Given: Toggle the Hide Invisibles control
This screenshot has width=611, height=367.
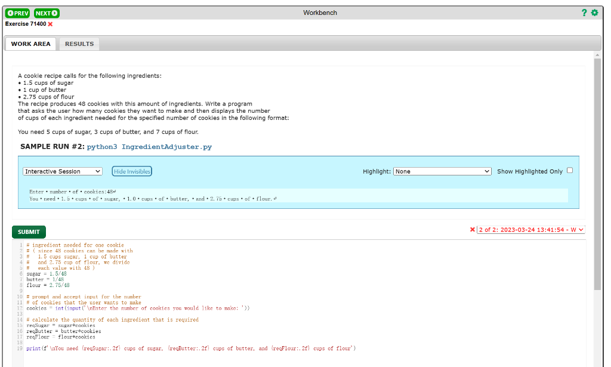Looking at the screenshot, I should 131,171.
